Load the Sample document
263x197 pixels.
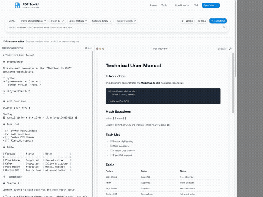click(x=187, y=21)
